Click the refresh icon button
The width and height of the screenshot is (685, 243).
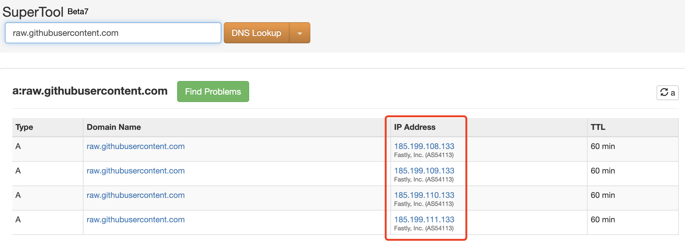pos(667,92)
